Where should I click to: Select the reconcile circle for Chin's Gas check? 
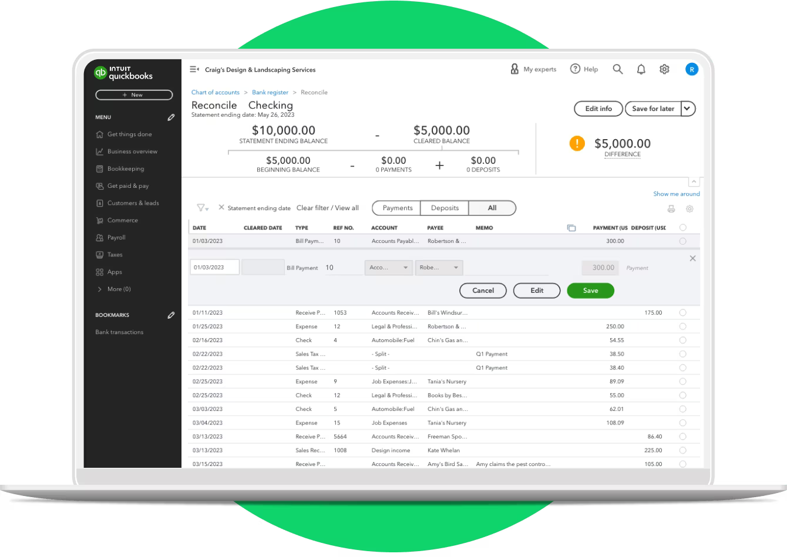click(682, 340)
